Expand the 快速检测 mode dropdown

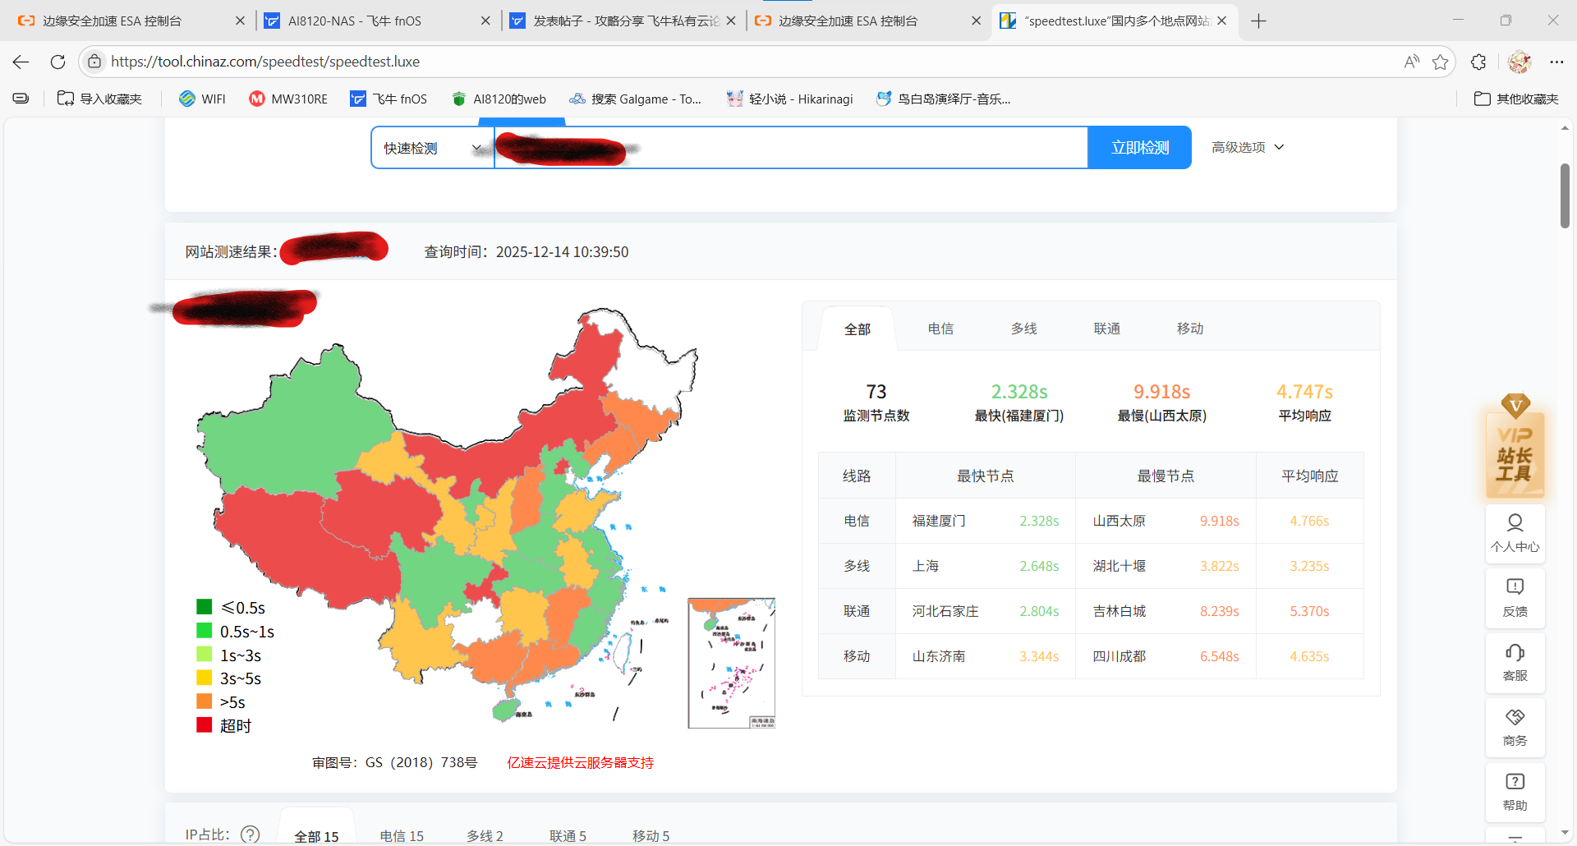point(432,148)
